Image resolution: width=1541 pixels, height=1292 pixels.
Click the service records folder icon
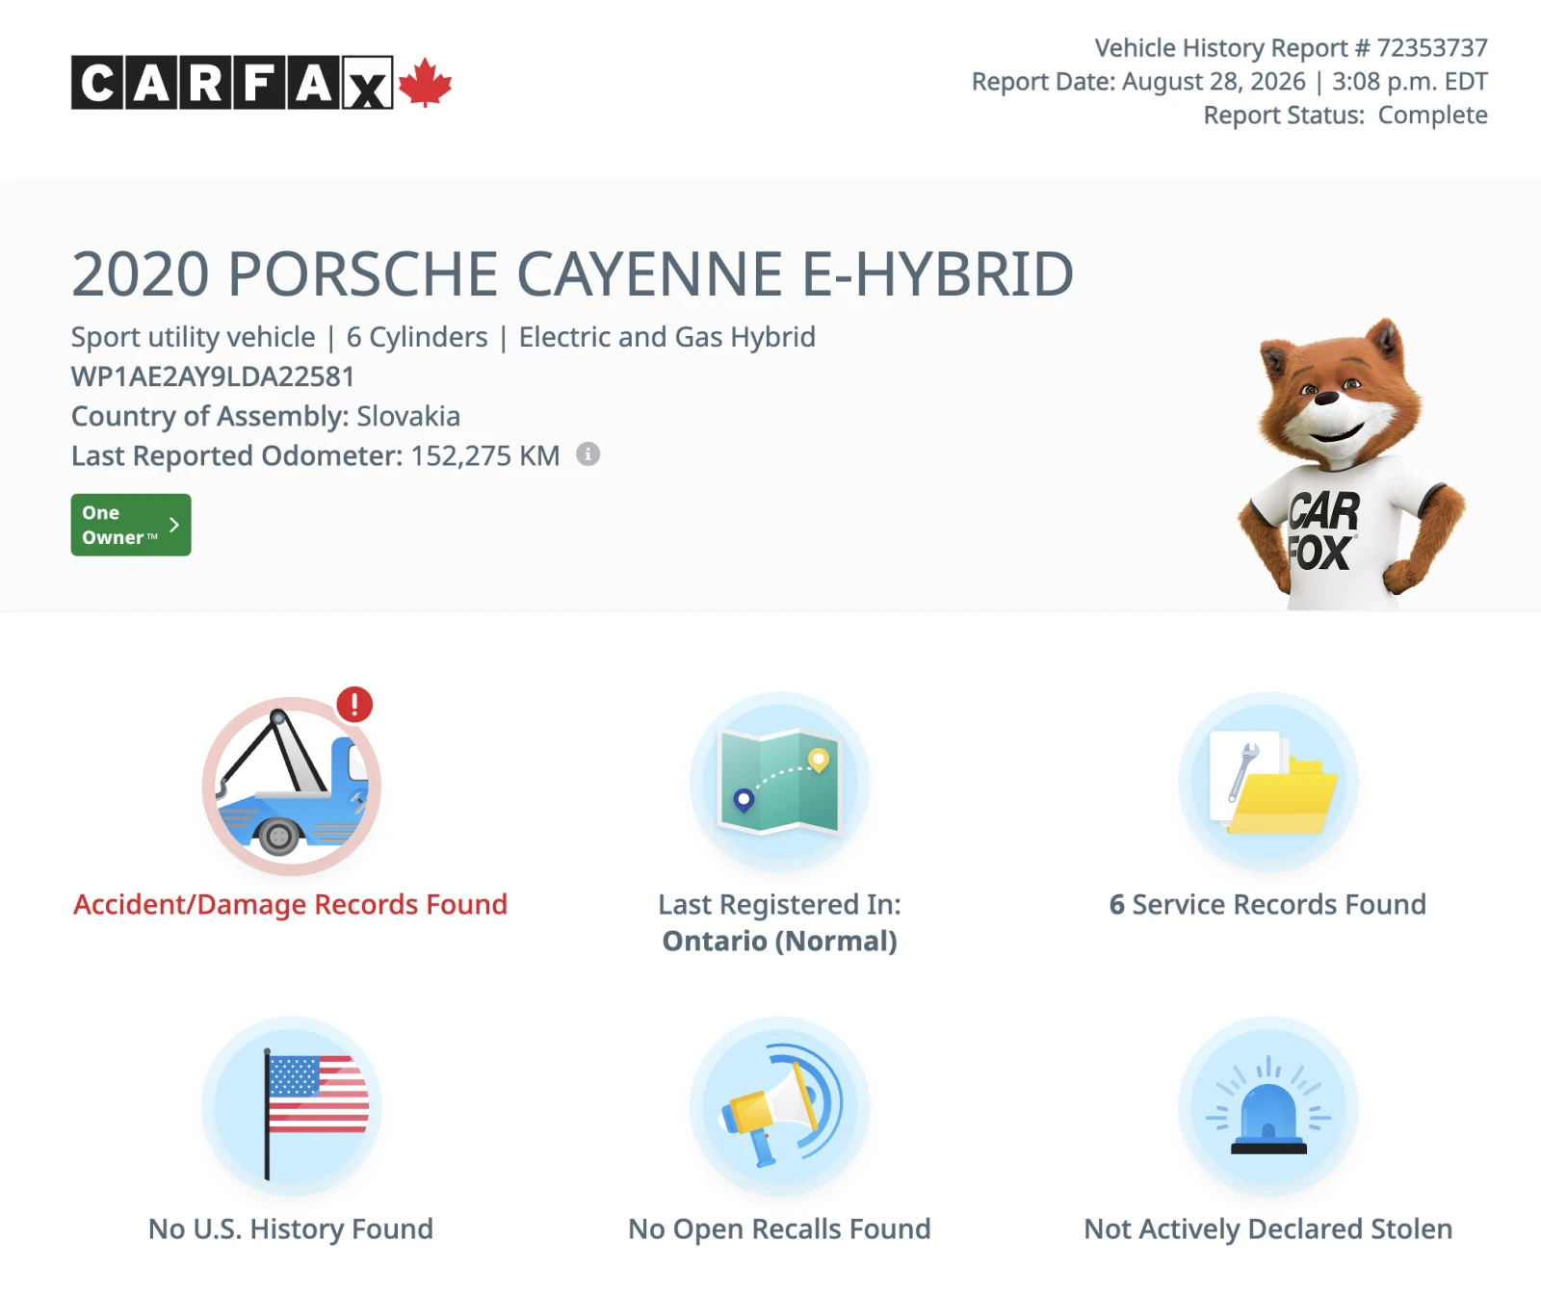[x=1268, y=782]
